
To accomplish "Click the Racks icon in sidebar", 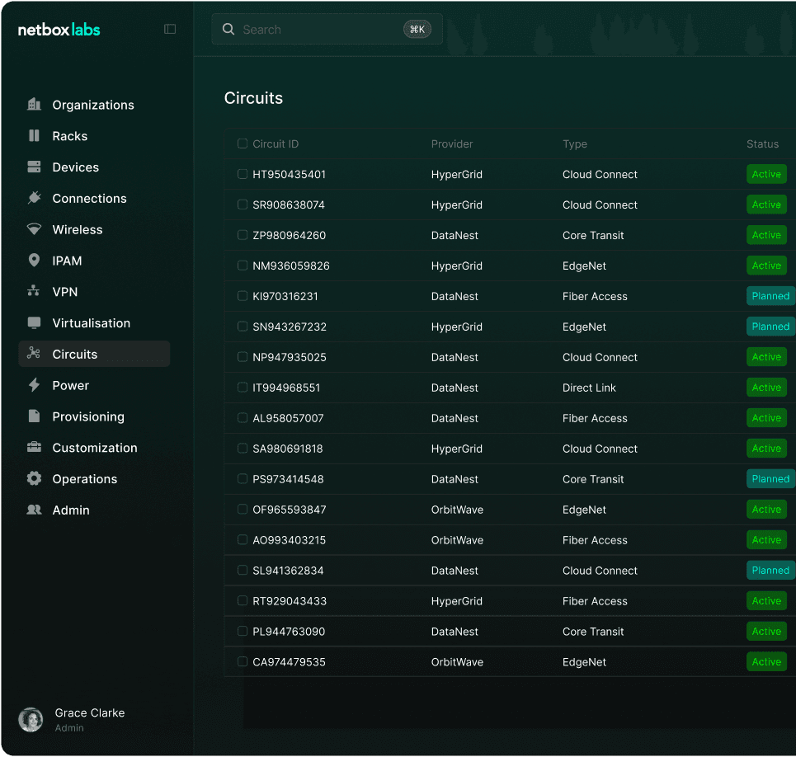I will [x=34, y=136].
